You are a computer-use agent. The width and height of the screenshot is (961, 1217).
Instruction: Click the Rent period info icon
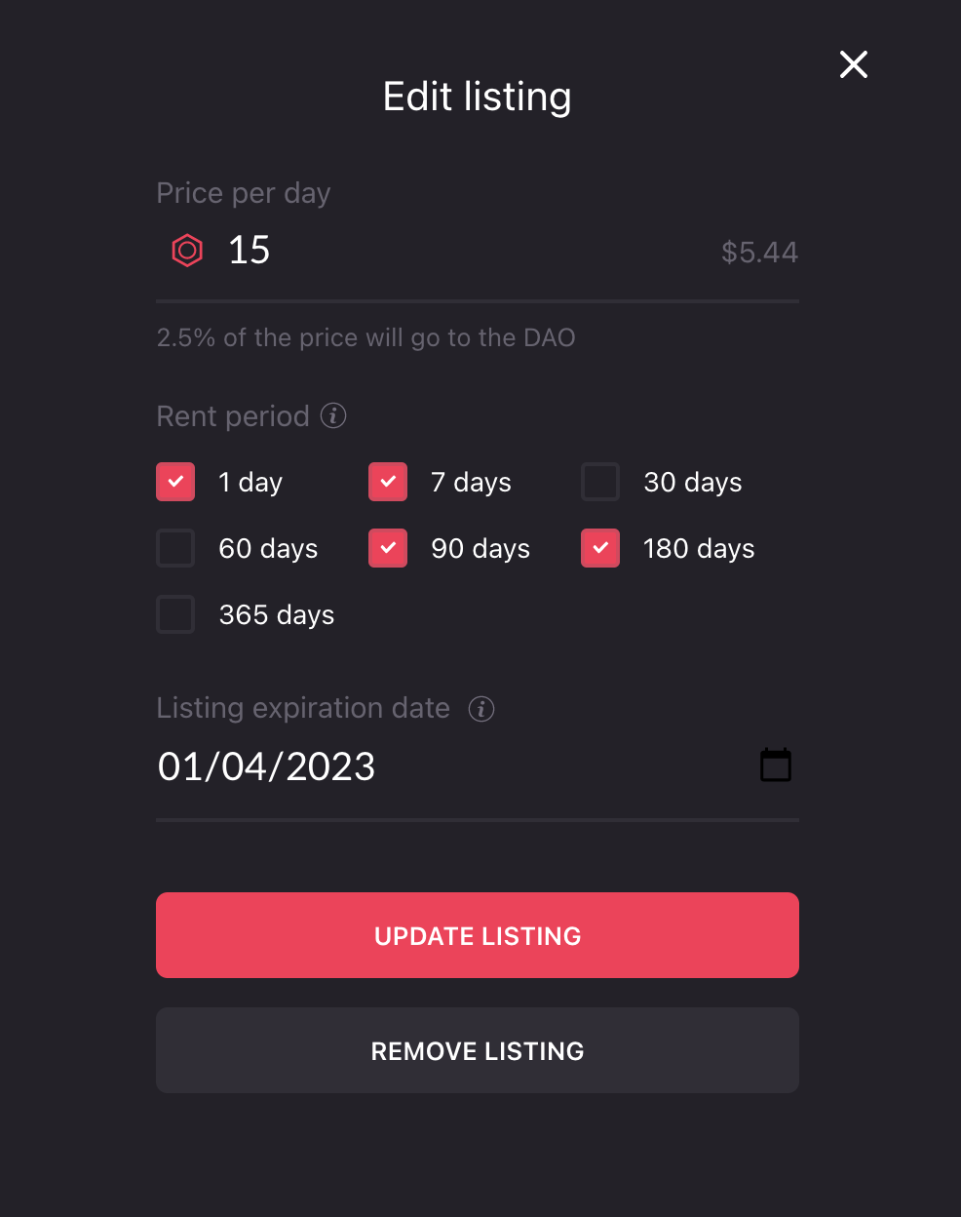click(333, 415)
